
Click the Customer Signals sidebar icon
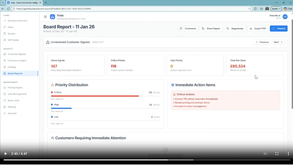5,54
